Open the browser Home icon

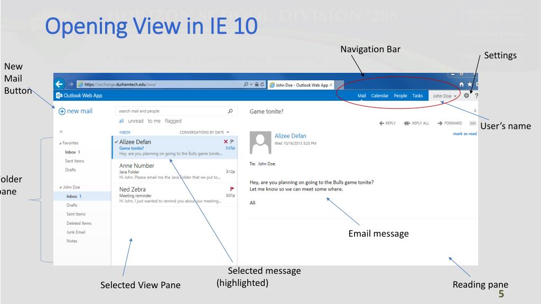(x=461, y=84)
